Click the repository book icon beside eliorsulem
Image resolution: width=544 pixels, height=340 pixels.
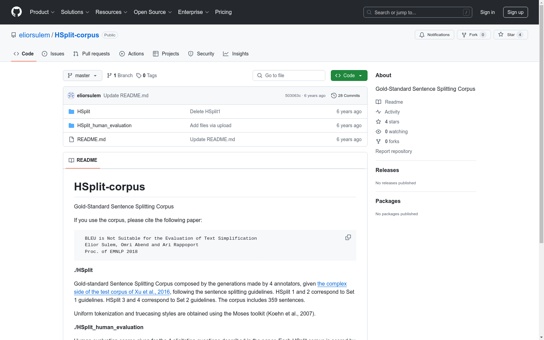pos(14,35)
